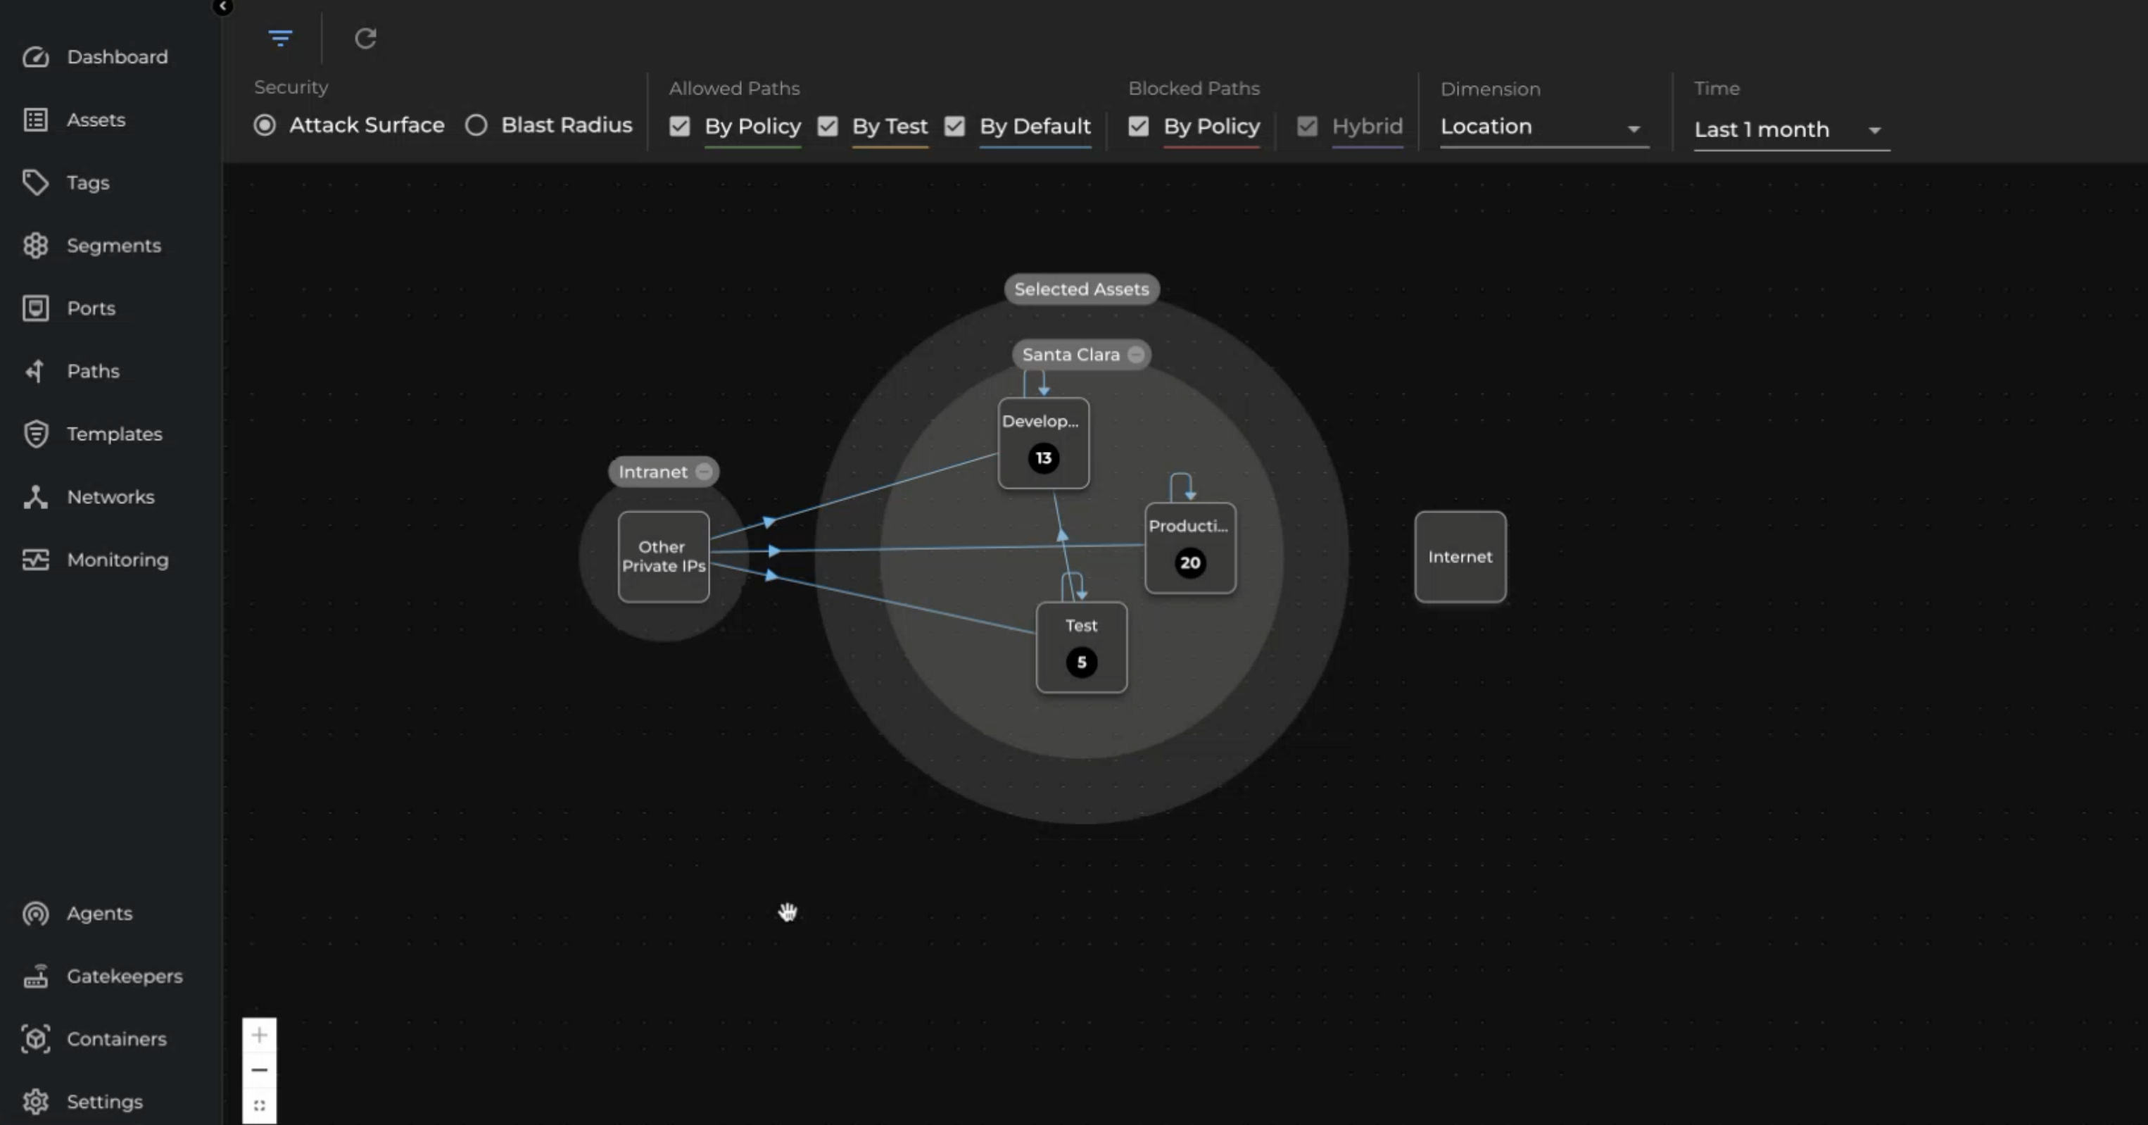Viewport: 2148px width, 1125px height.
Task: Open the Gatekeepers page
Action: 125,976
